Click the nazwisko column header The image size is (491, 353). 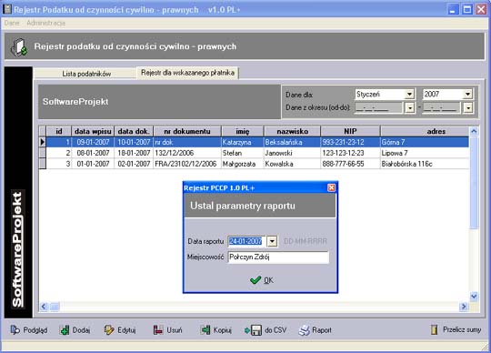coord(293,131)
